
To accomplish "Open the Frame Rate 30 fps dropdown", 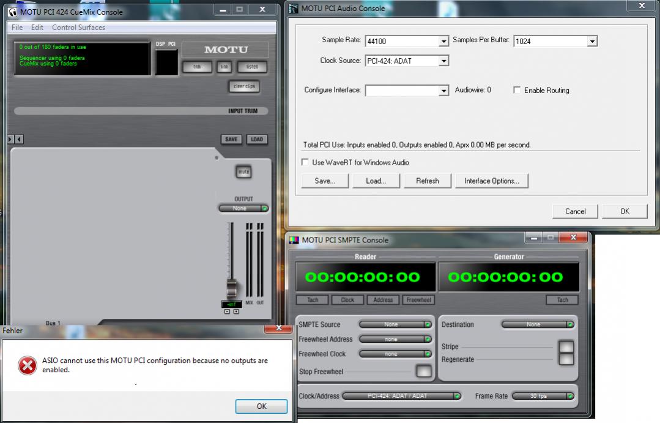I will (543, 396).
